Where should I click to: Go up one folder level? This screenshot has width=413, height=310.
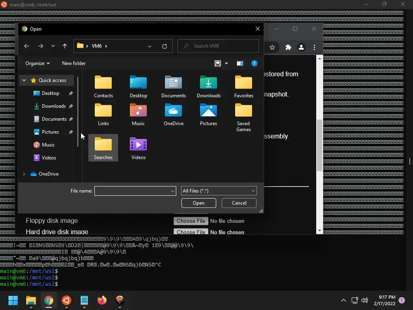tap(65, 46)
